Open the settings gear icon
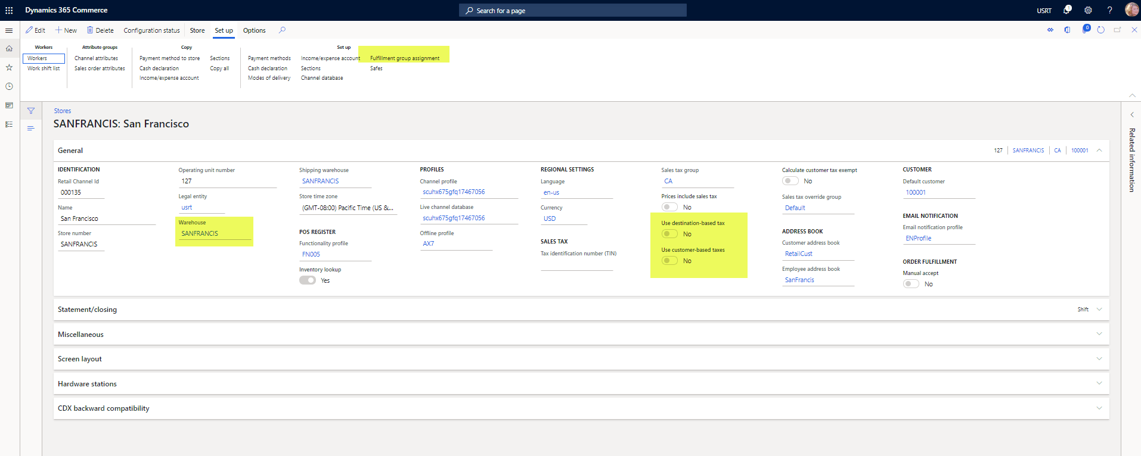 coord(1088,10)
